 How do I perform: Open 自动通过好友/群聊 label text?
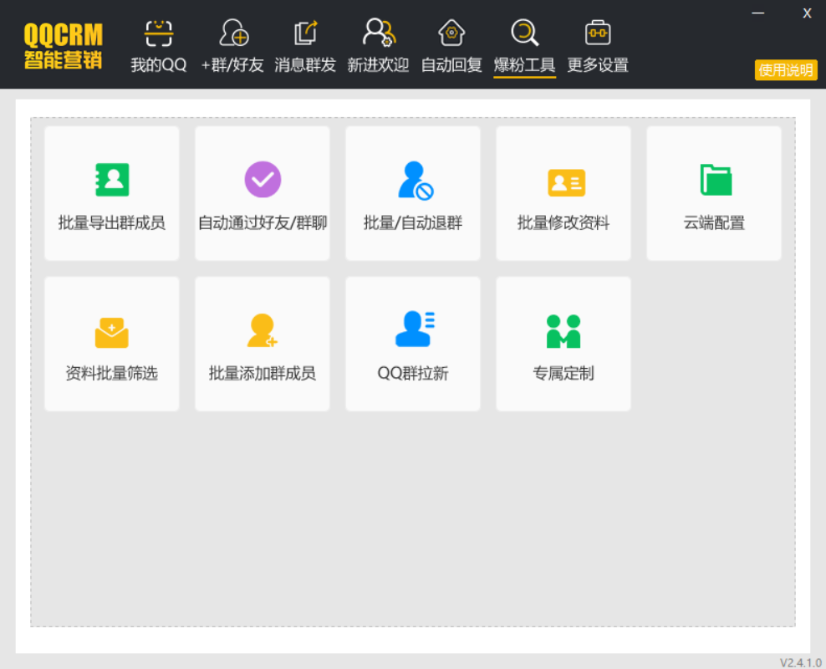(263, 222)
